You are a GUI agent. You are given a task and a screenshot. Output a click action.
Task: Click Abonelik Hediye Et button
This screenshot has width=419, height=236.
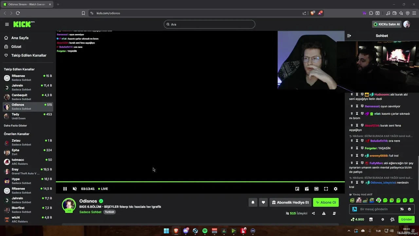coord(290,203)
